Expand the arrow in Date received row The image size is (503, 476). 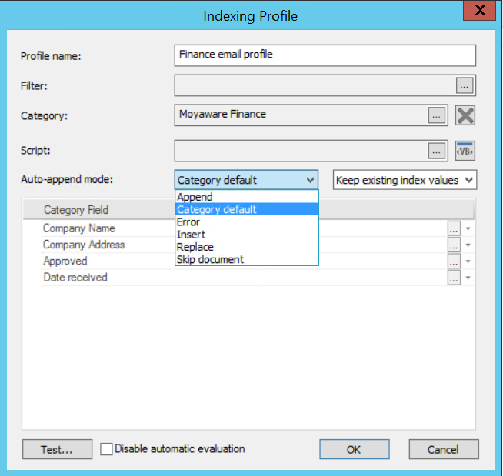(x=468, y=278)
